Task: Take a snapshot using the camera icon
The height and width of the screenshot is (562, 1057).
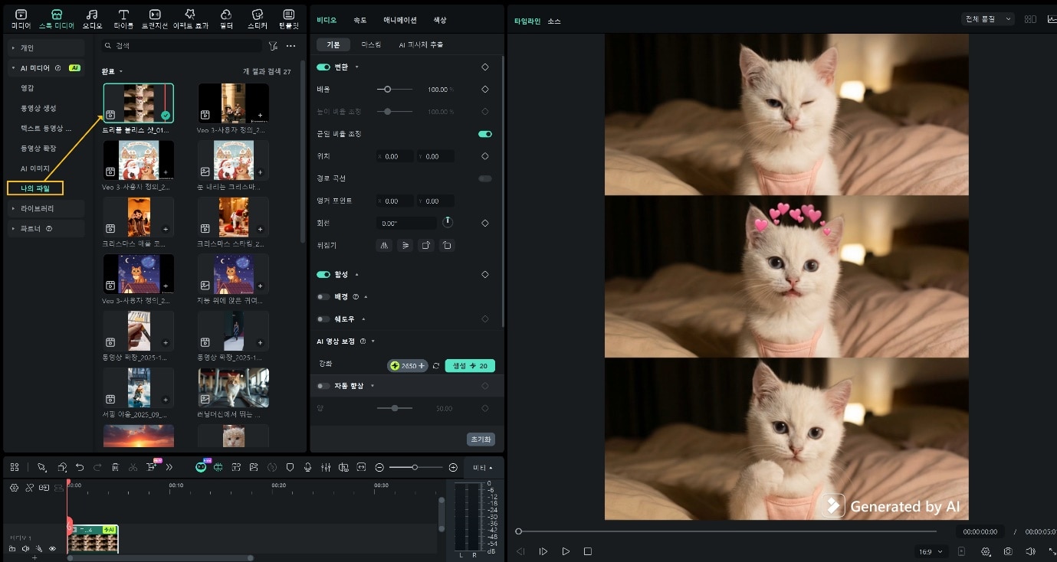Action: pyautogui.click(x=1008, y=551)
